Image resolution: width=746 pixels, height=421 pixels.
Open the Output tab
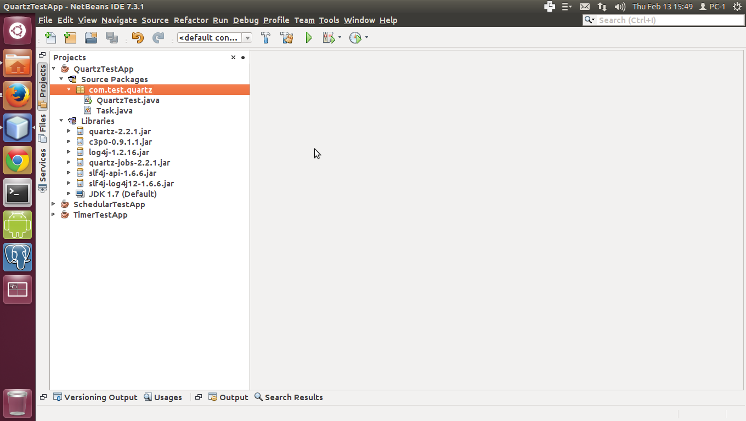click(228, 397)
